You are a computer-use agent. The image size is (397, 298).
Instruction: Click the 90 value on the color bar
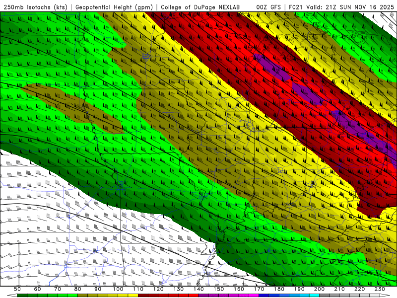pos(98,289)
